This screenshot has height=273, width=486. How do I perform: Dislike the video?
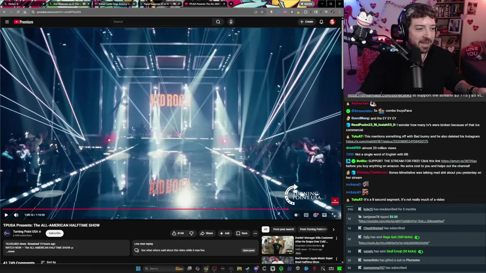191,233
